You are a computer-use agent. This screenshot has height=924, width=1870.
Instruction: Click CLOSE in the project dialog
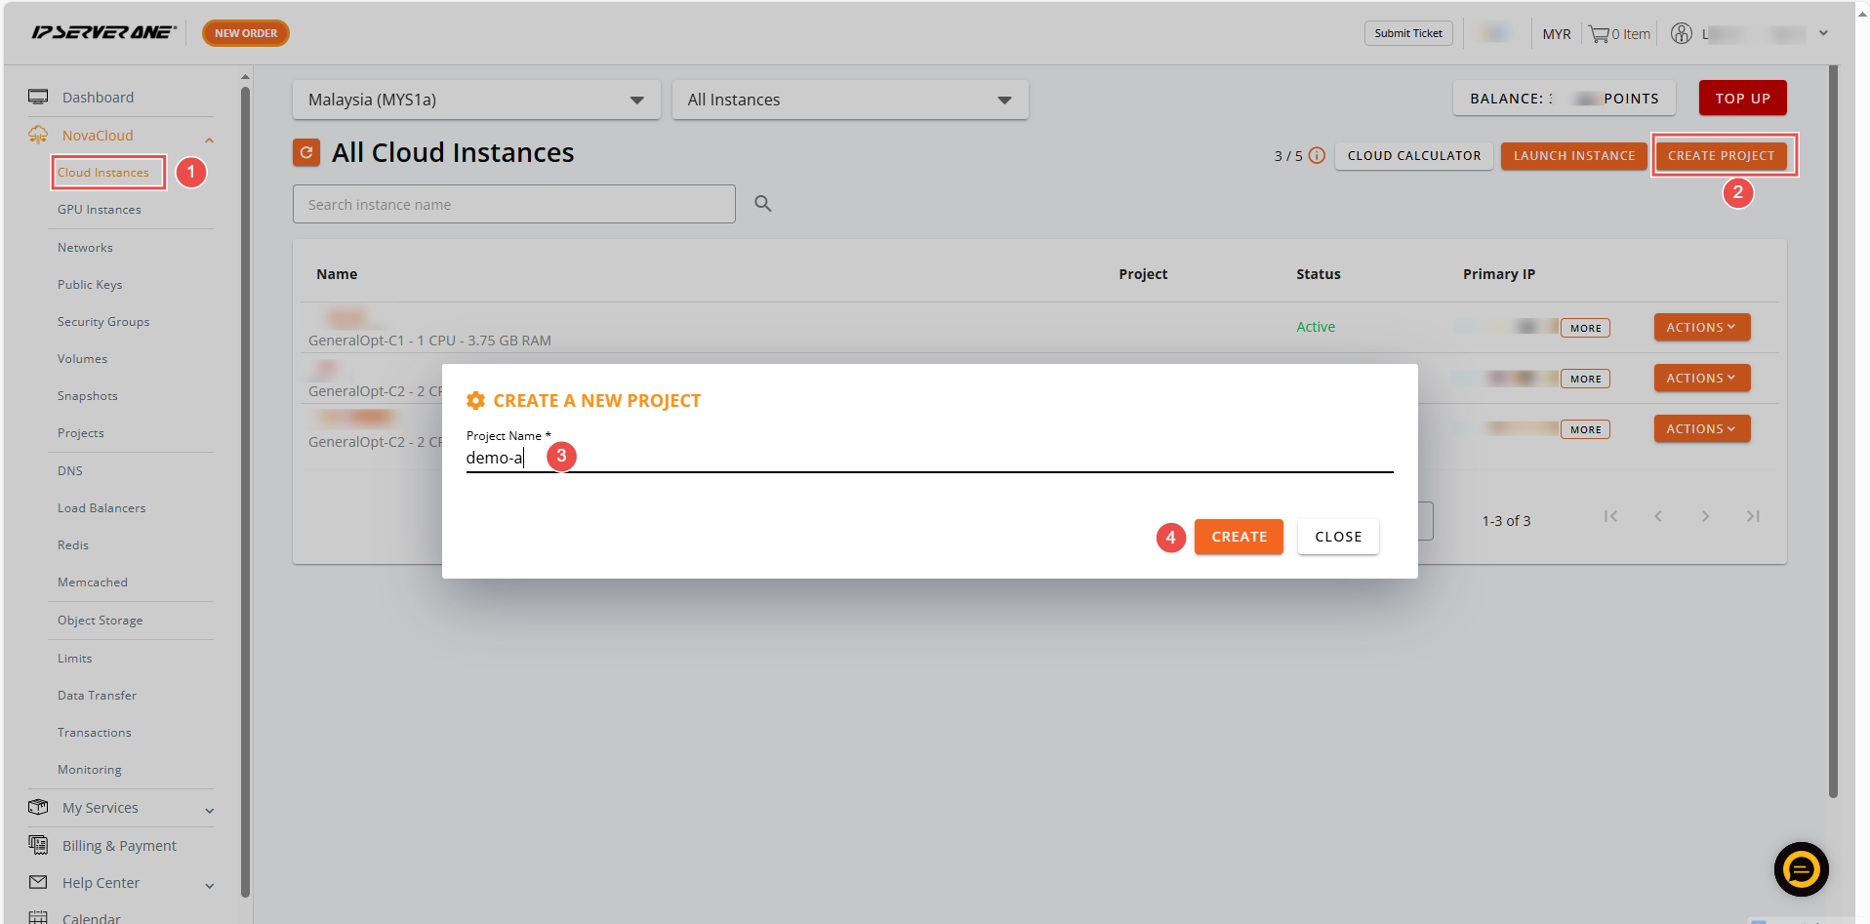1337,537
